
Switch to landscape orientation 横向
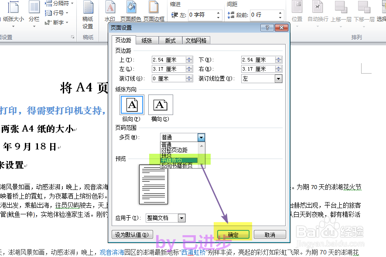(160, 105)
